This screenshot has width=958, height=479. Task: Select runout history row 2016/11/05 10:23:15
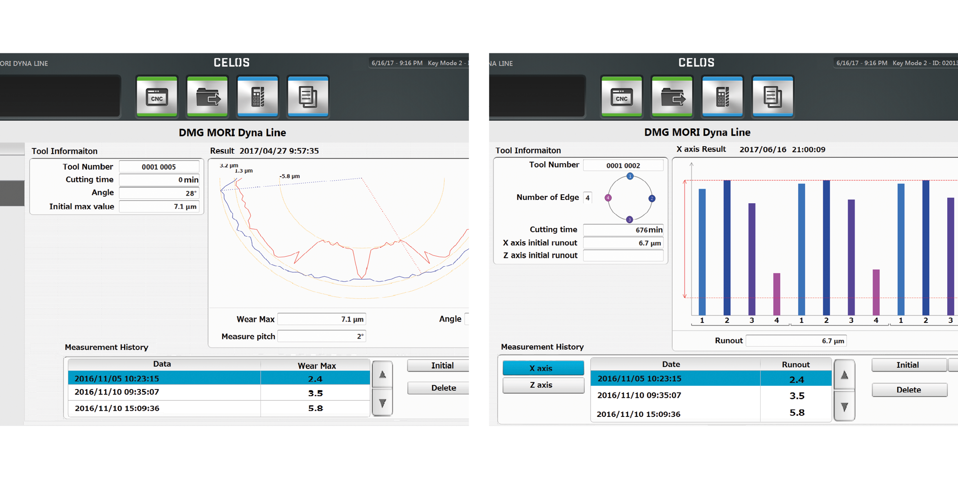711,379
